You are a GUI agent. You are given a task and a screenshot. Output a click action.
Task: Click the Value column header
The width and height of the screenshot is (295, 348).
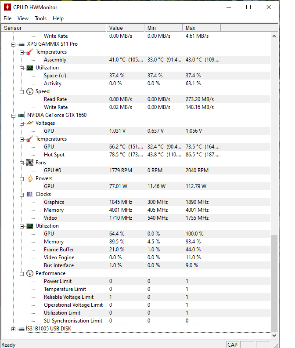click(x=125, y=28)
